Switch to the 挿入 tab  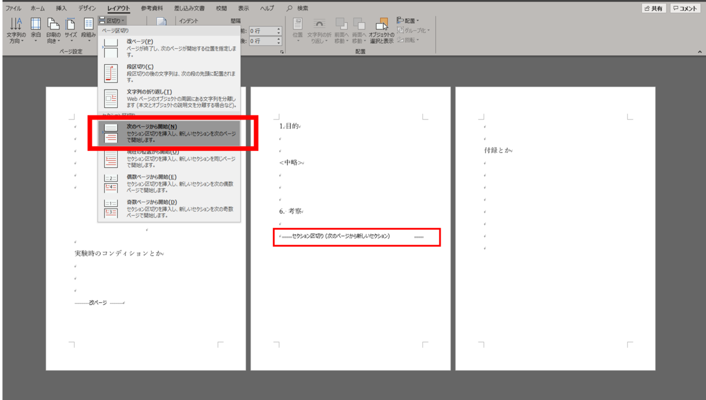tap(61, 8)
